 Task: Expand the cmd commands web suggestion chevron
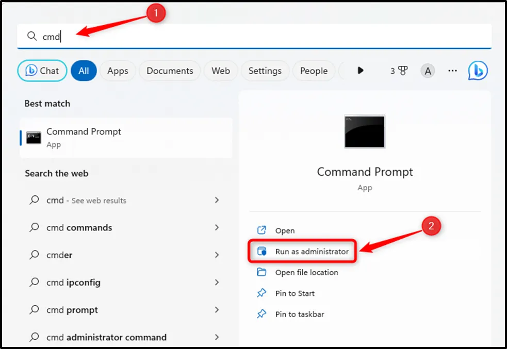pos(217,228)
